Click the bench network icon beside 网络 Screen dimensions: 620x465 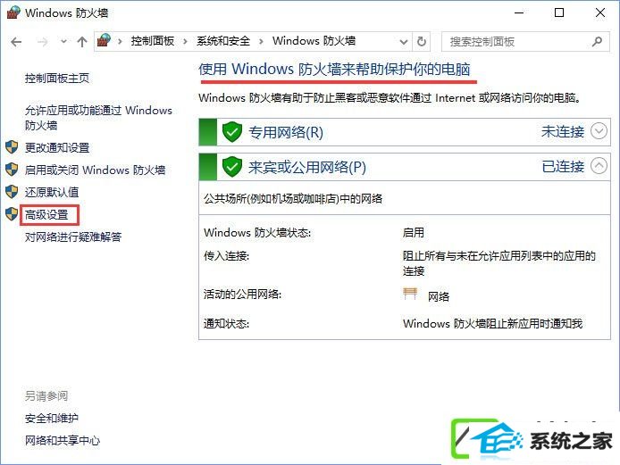(410, 294)
